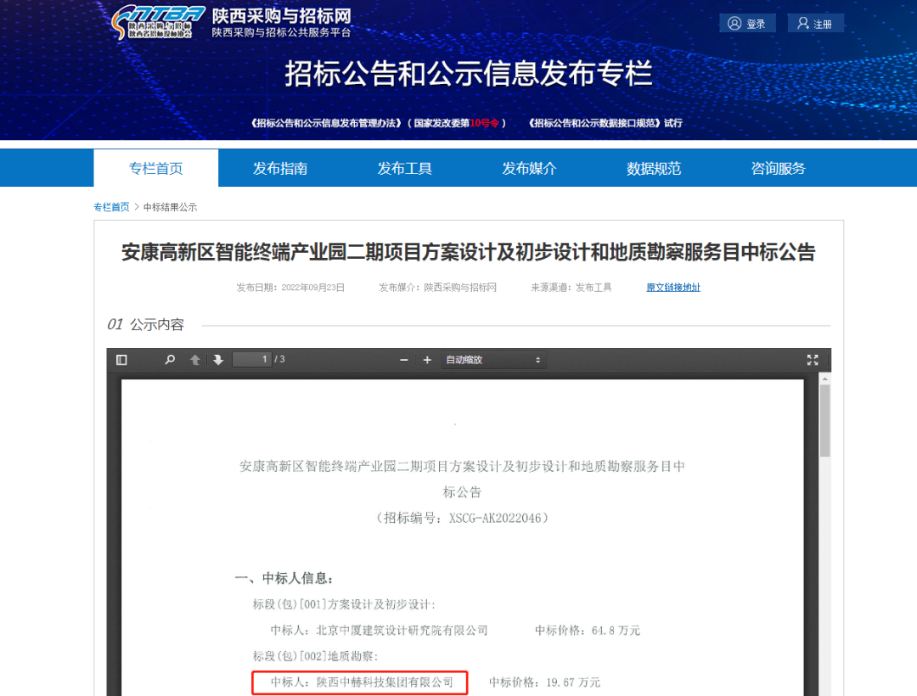This screenshot has height=696, width=917.
Task: Click the 发布媒介：陕西采购与招标网 text
Action: click(x=437, y=288)
